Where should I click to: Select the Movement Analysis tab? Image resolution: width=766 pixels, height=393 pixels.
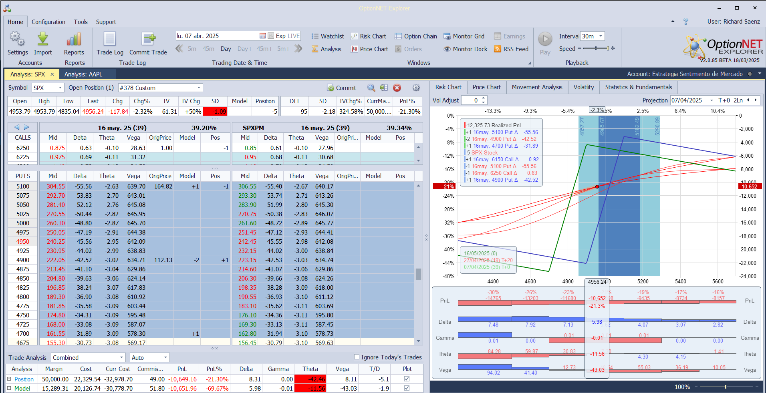click(537, 87)
